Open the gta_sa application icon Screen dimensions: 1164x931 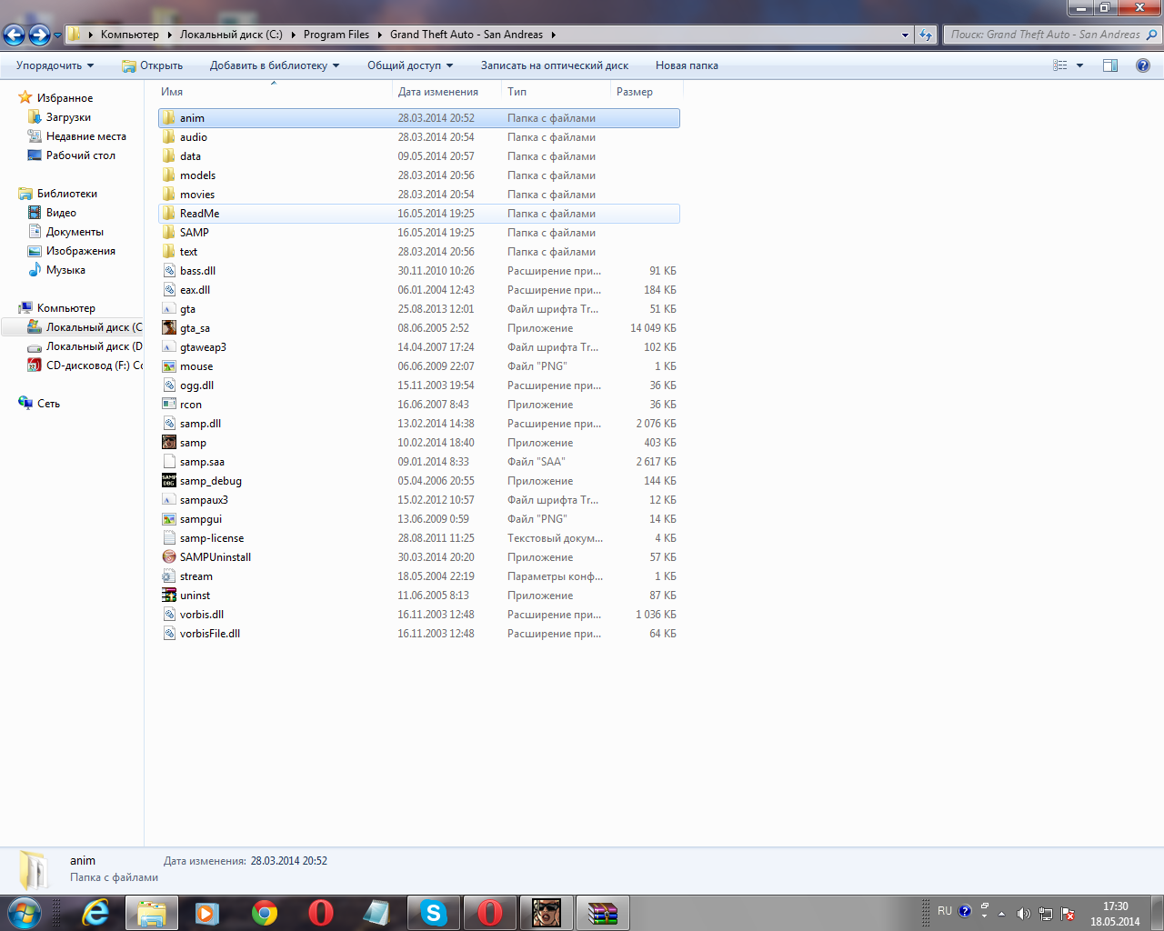click(169, 328)
